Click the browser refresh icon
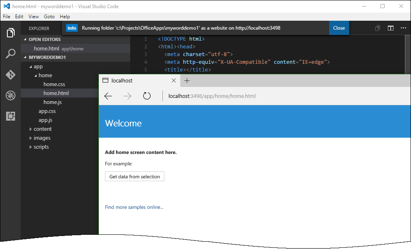411x249 pixels. (147, 96)
